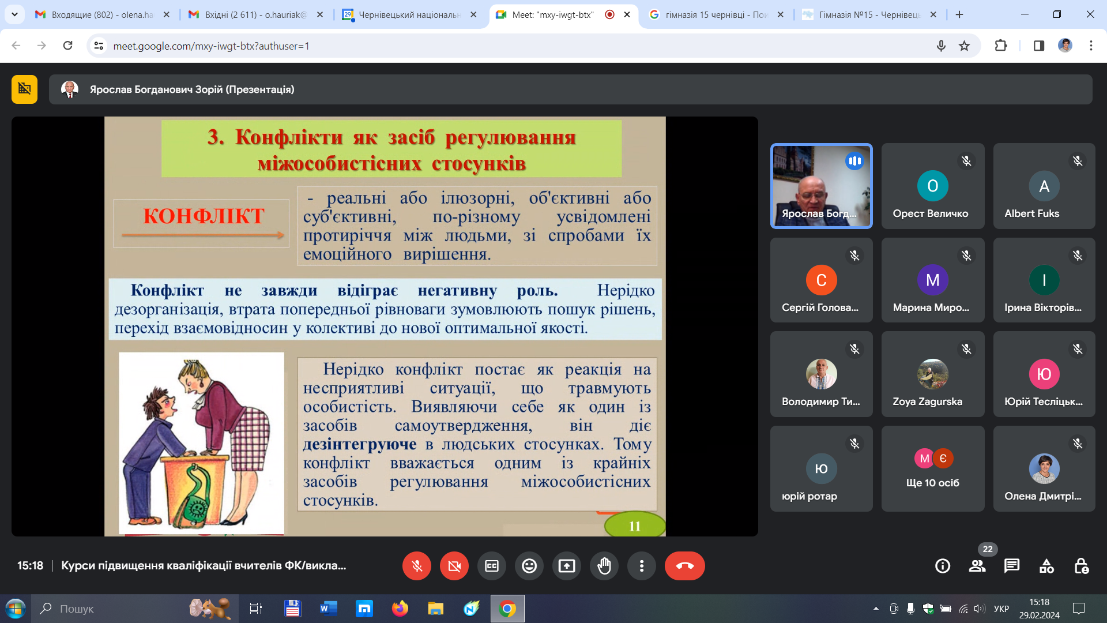Open host controls lock icon

(1081, 566)
